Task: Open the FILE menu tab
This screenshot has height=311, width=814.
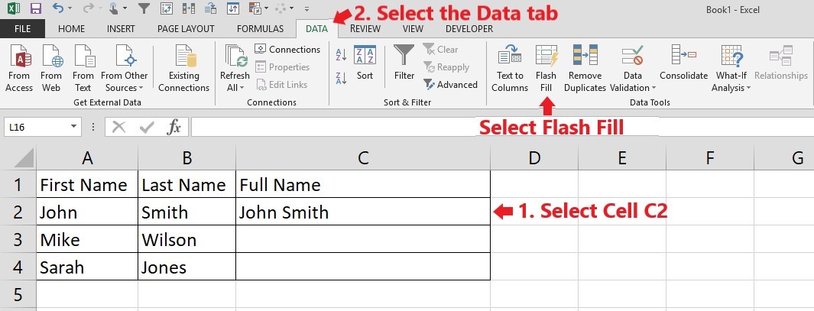Action: coord(22,29)
